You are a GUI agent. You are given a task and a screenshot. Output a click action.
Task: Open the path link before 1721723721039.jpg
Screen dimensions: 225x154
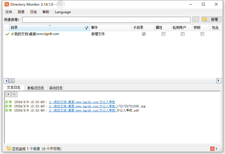(x=83, y=106)
